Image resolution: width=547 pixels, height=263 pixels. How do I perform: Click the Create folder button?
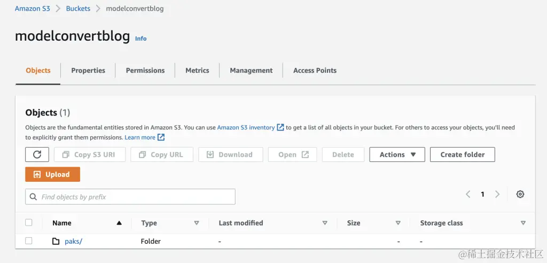[x=462, y=154]
